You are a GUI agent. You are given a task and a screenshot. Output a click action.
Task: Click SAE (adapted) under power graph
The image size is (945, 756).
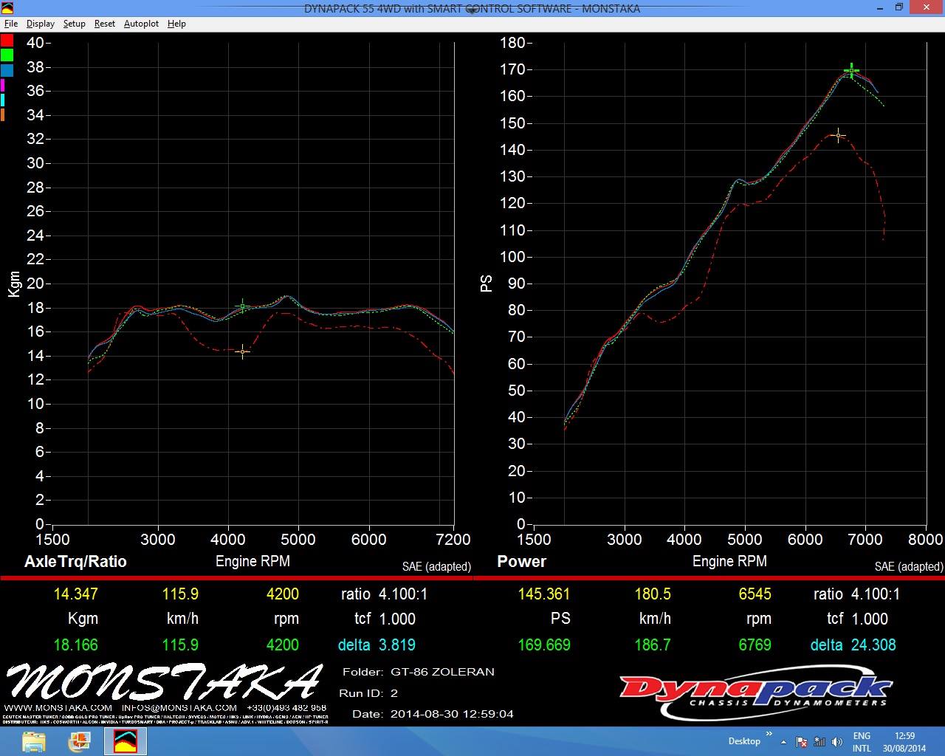click(909, 566)
